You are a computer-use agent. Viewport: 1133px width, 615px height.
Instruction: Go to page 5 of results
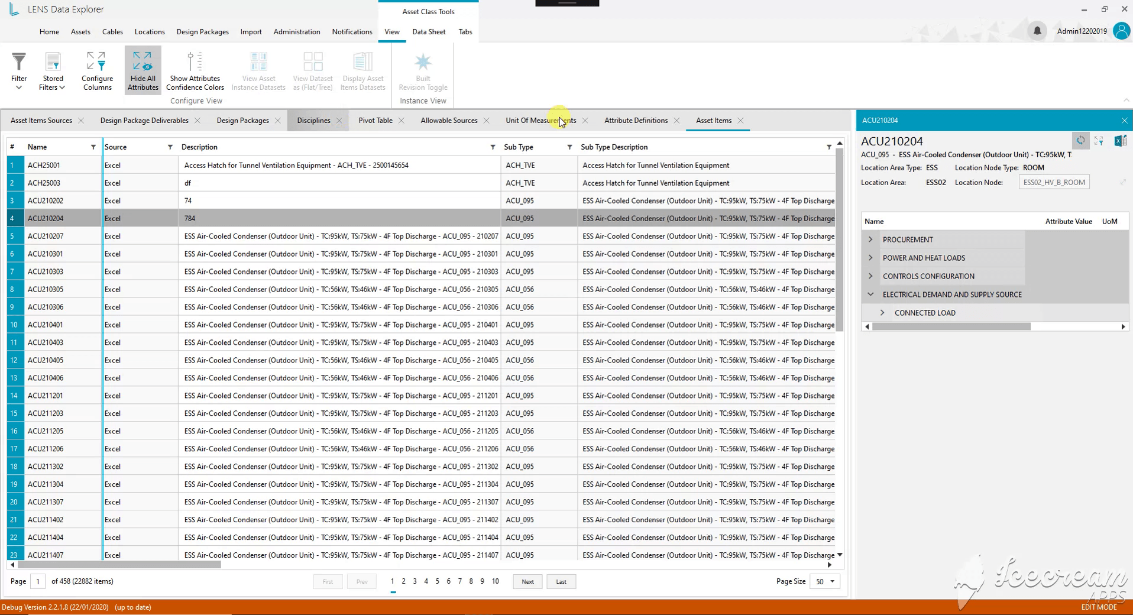[x=437, y=581]
